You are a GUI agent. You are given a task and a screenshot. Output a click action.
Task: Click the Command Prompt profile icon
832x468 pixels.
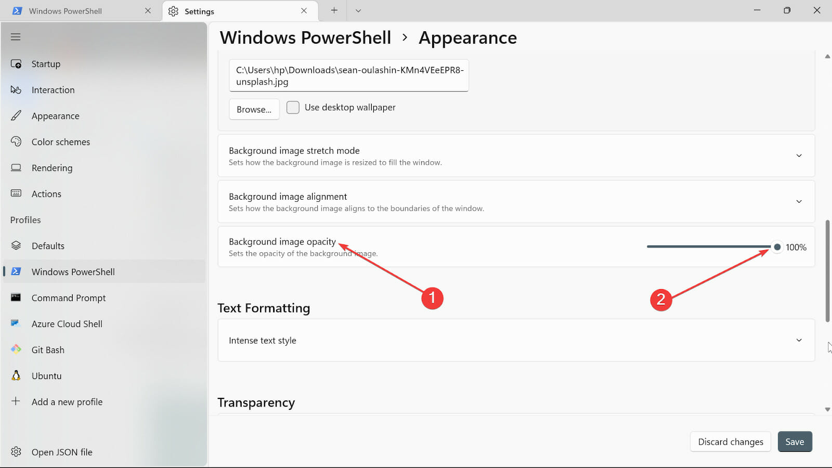pos(16,297)
